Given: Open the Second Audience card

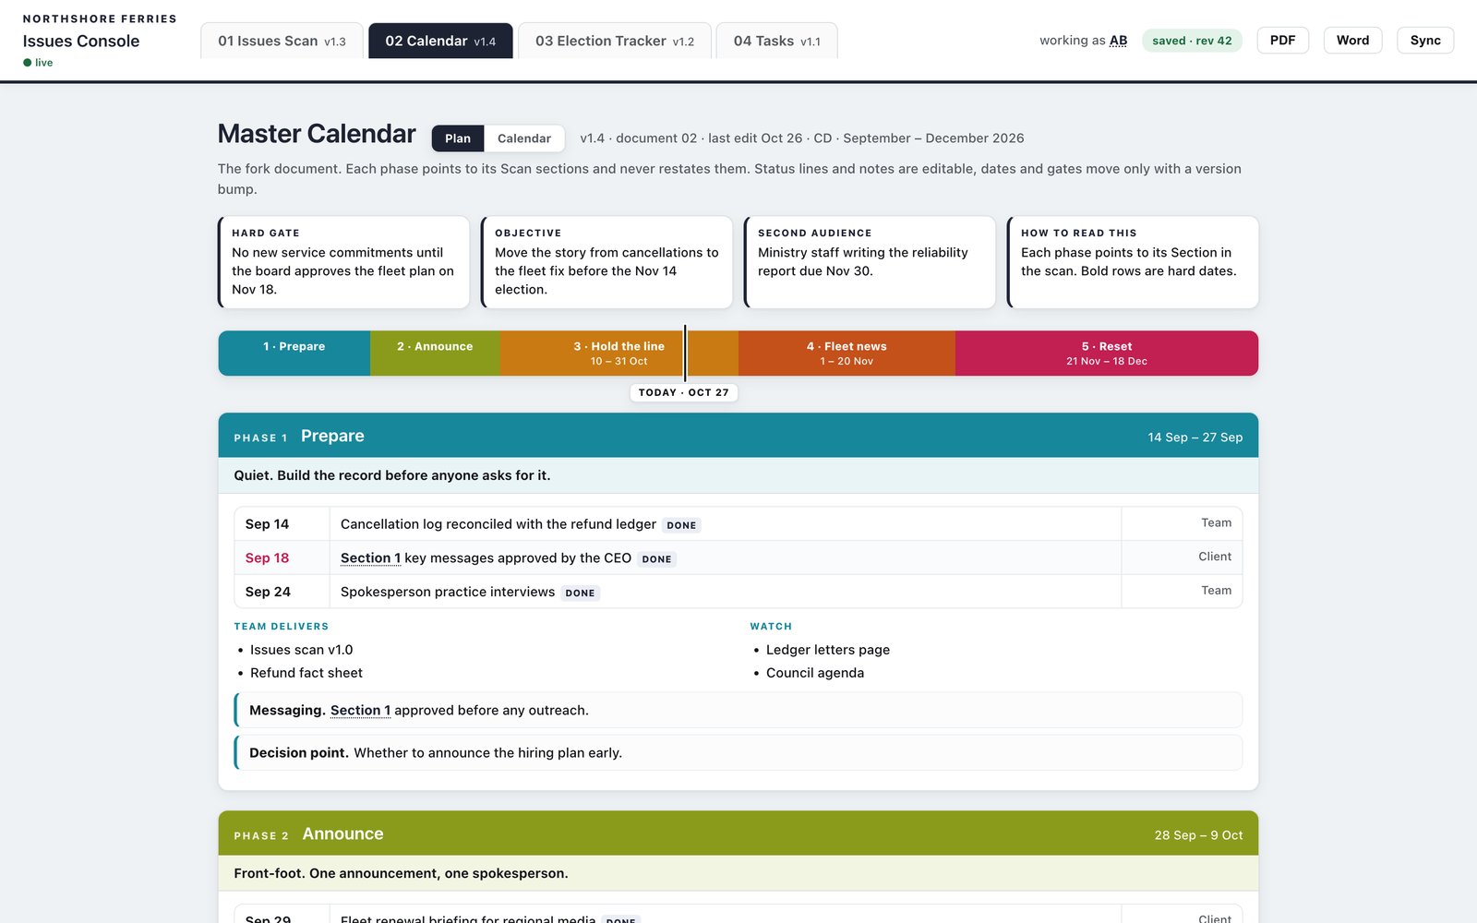Looking at the screenshot, I should tap(870, 262).
